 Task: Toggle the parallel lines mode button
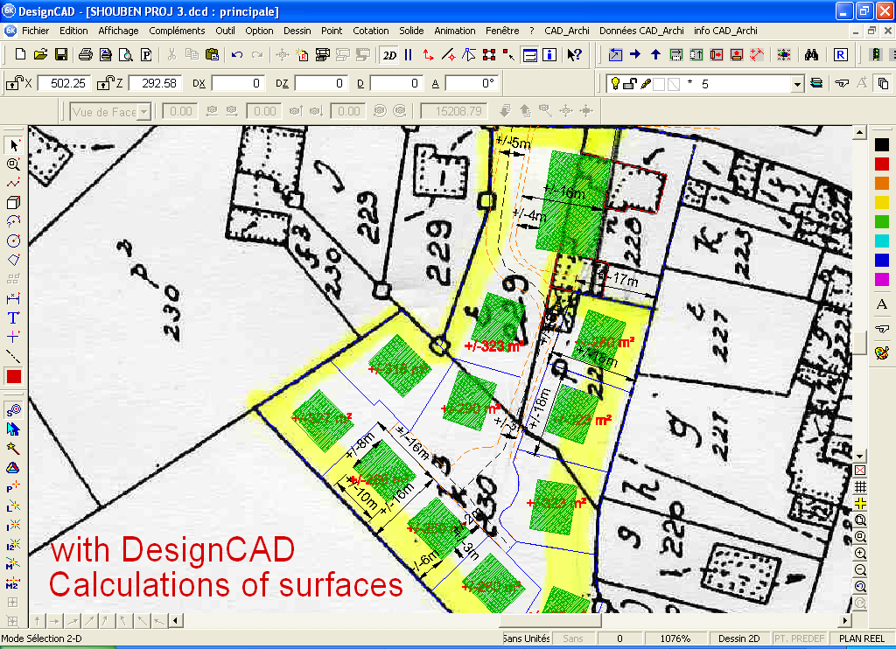[x=409, y=54]
